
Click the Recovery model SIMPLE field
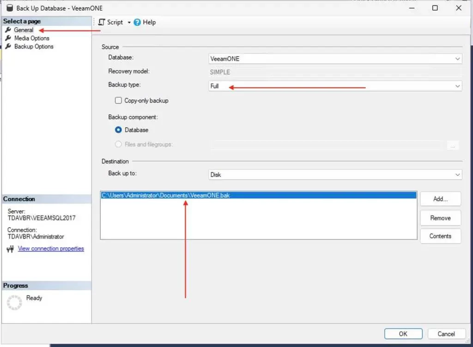click(x=335, y=72)
